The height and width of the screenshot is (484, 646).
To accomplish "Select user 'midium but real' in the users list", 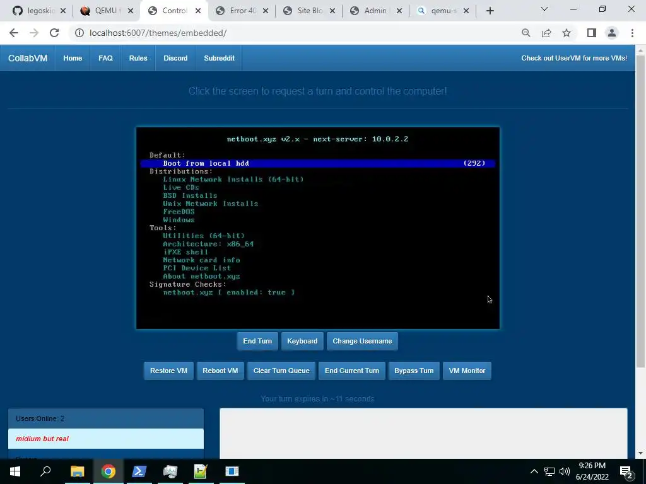I will (x=106, y=439).
